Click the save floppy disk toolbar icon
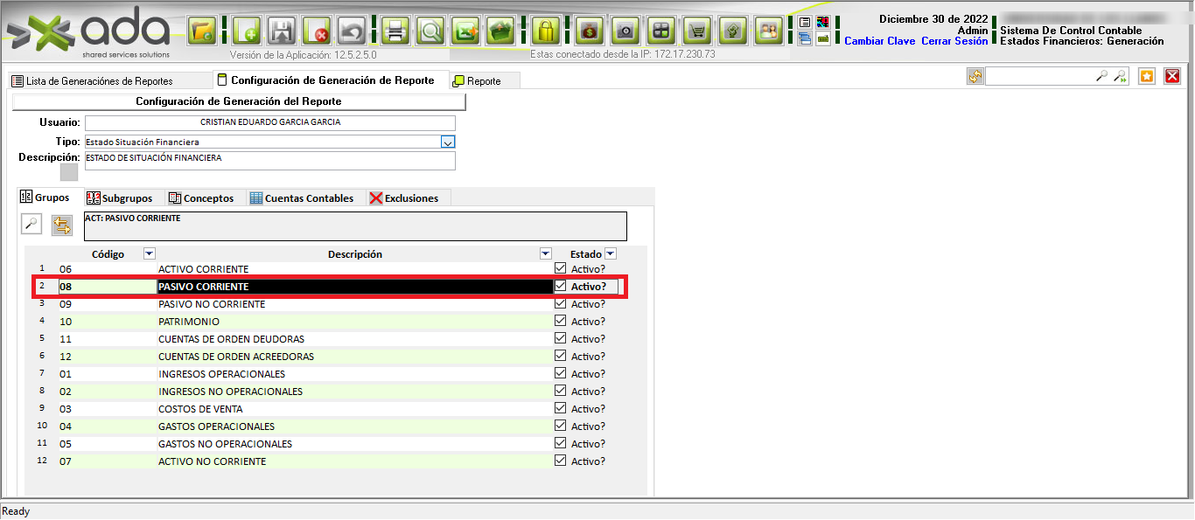Image resolution: width=1195 pixels, height=520 pixels. 281,32
